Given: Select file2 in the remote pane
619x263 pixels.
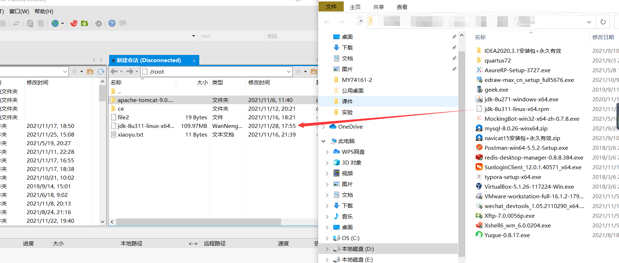Looking at the screenshot, I should [x=123, y=117].
